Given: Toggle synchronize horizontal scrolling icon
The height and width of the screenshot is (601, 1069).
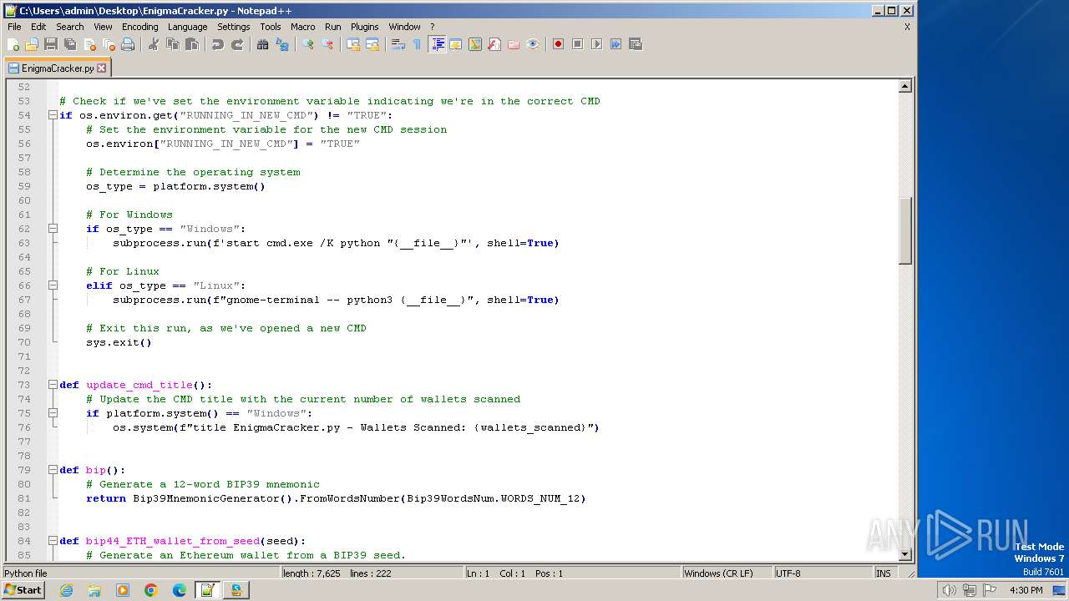Looking at the screenshot, I should (x=372, y=44).
